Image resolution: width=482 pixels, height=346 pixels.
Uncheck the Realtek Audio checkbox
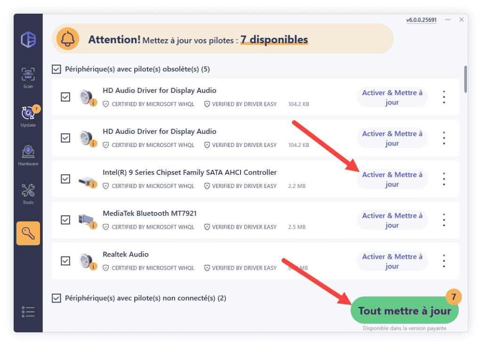tap(65, 261)
